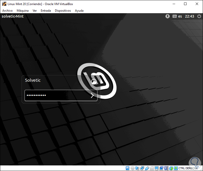Viewport: 203px width, 171px height.
Task: Click the hard disk activity status icon
Action: [127, 168]
